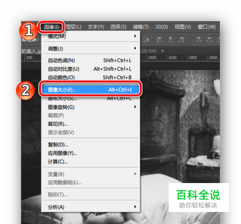The width and height of the screenshot is (241, 224).
Task: Choose 裁切(R)... menu item
Action: (91, 124)
